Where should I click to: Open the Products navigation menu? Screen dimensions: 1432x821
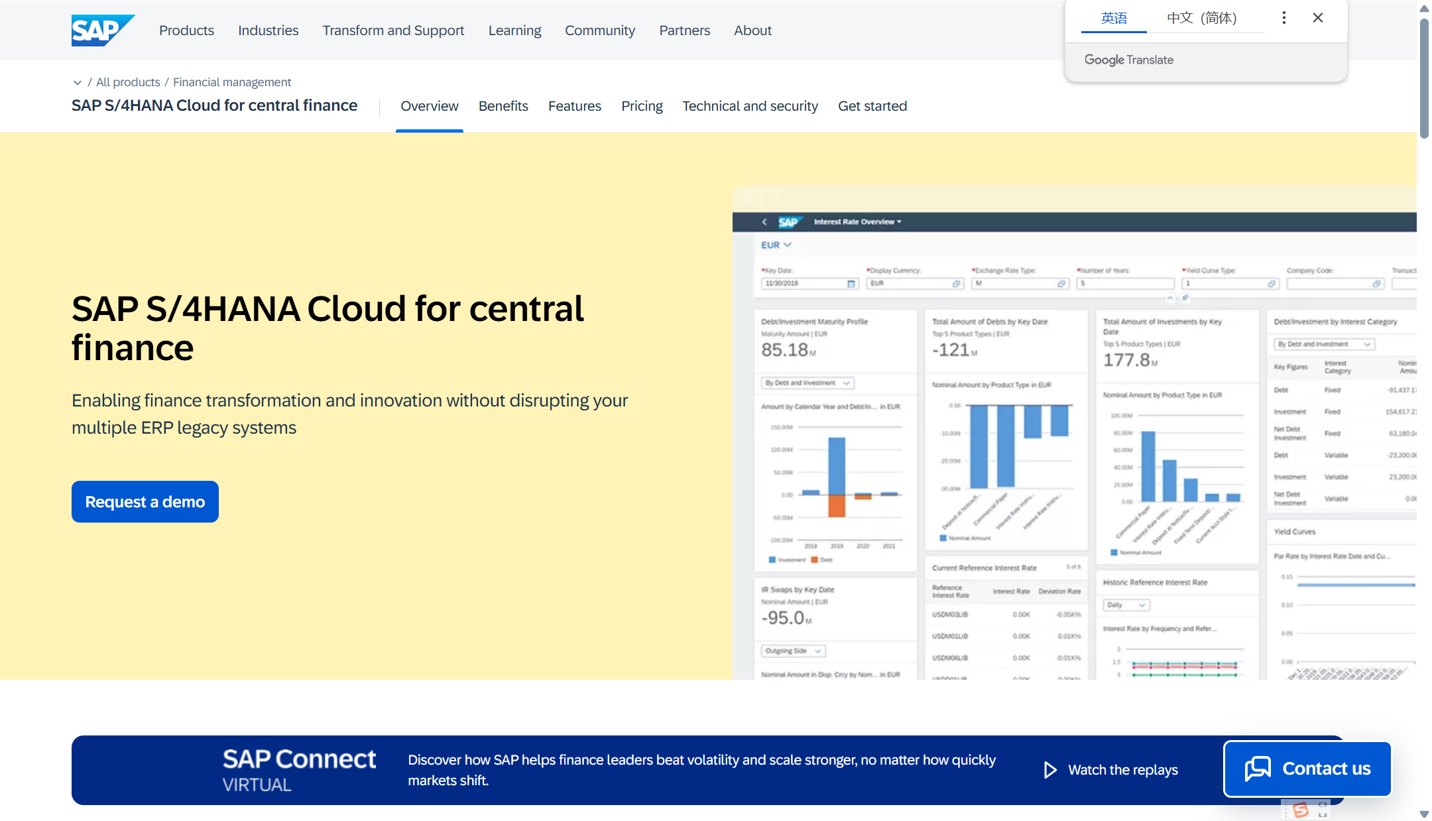coord(186,31)
